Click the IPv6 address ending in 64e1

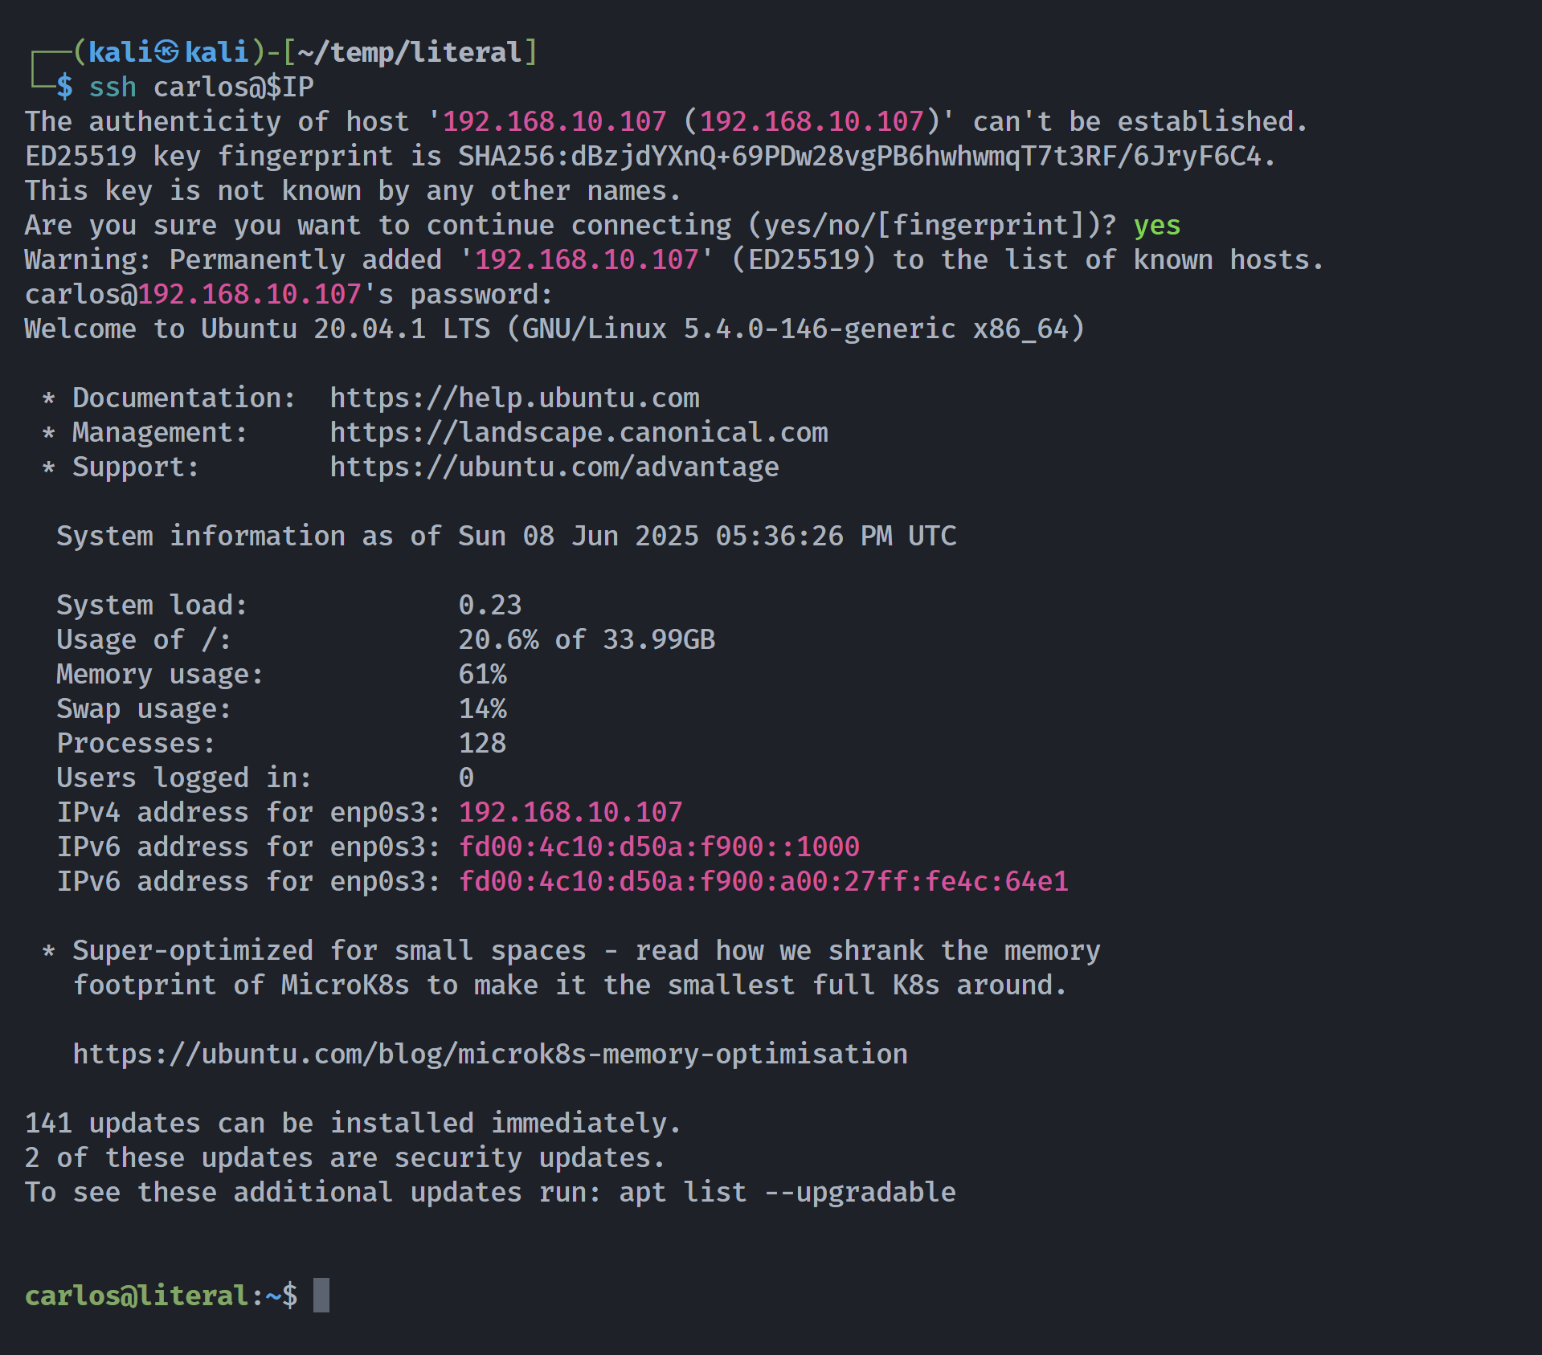coord(763,881)
